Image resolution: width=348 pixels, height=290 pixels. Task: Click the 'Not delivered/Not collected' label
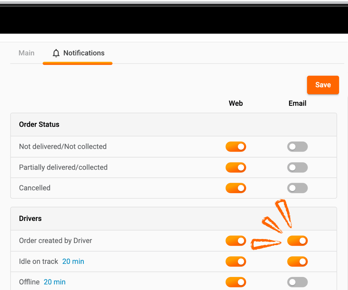63,146
